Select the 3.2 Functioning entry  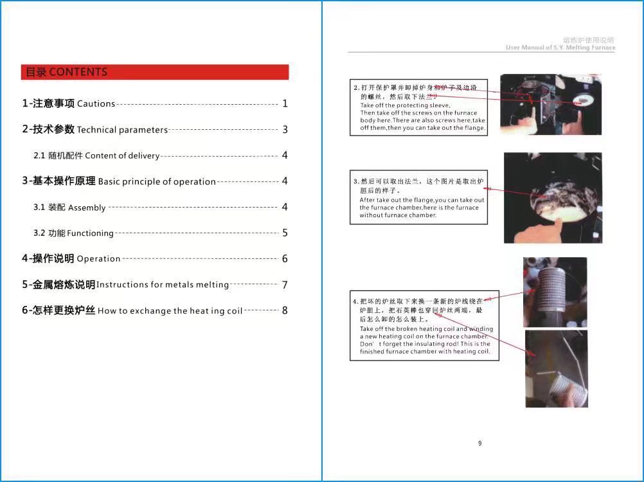[x=74, y=233]
